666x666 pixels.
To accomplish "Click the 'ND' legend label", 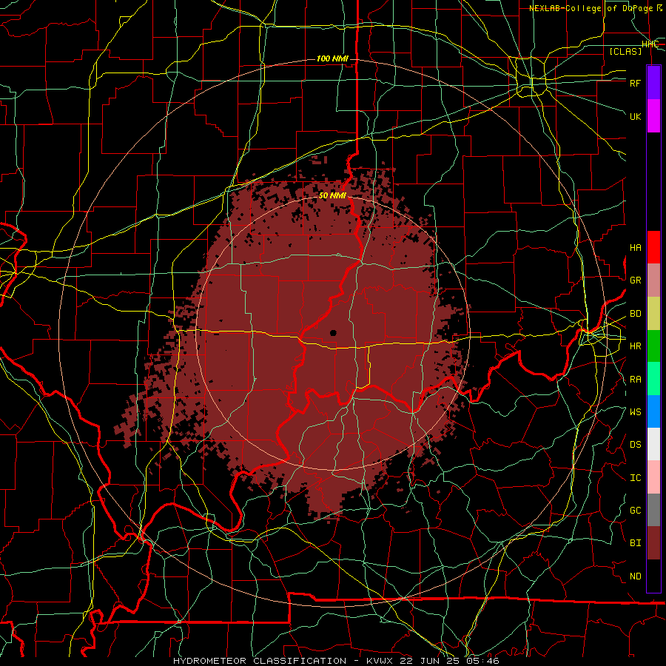I will [x=635, y=576].
